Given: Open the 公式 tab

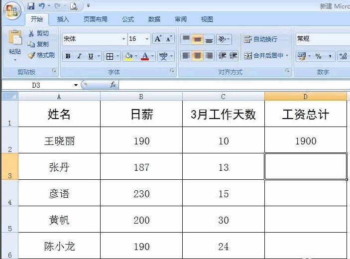Looking at the screenshot, I should click(x=128, y=19).
